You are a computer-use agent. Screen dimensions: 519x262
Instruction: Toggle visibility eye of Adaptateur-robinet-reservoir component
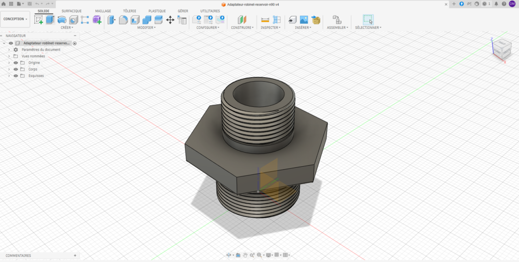(x=11, y=43)
